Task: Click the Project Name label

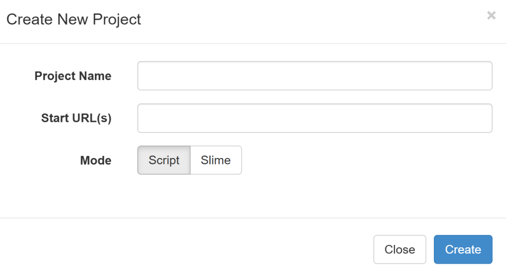Action: pyautogui.click(x=73, y=76)
